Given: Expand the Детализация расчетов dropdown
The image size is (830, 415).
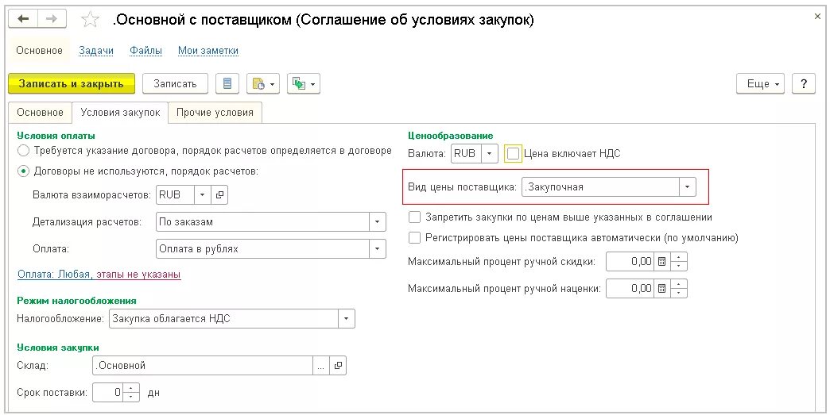Looking at the screenshot, I should (x=378, y=222).
